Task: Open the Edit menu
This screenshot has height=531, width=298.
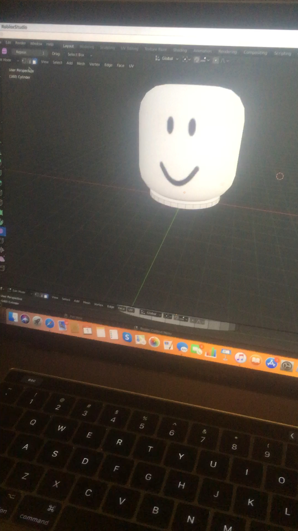Action: click(x=8, y=43)
